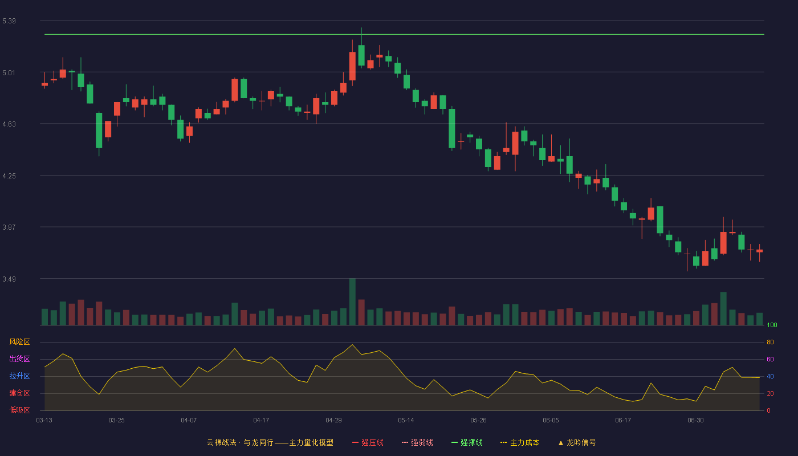Click the red 强压线 legend line marker

[356, 442]
